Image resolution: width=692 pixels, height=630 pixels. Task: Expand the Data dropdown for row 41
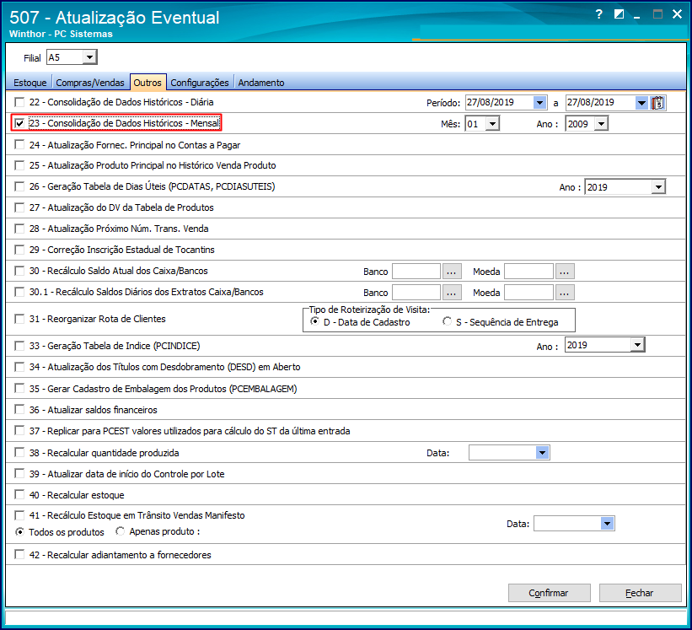coord(607,524)
